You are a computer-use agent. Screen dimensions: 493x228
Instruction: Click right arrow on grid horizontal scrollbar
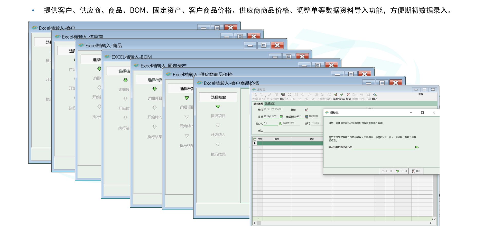point(430,223)
